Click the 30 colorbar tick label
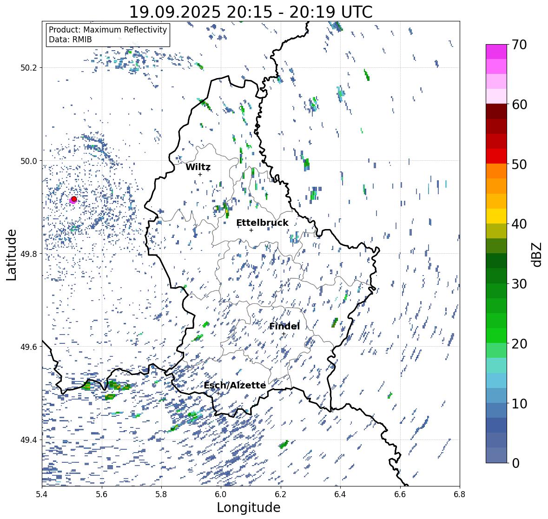The width and height of the screenshot is (548, 519). [x=519, y=283]
